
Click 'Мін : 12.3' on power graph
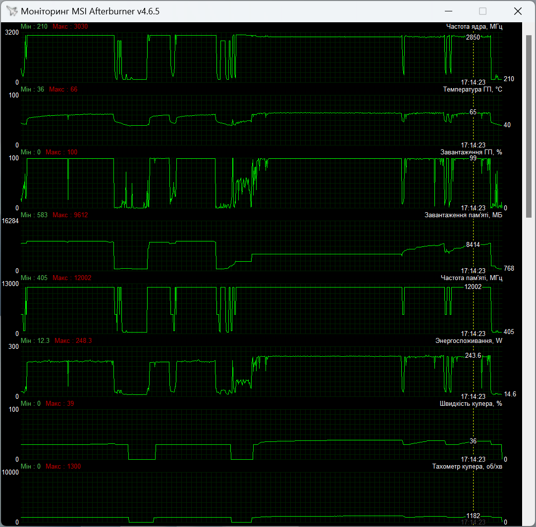tap(35, 341)
